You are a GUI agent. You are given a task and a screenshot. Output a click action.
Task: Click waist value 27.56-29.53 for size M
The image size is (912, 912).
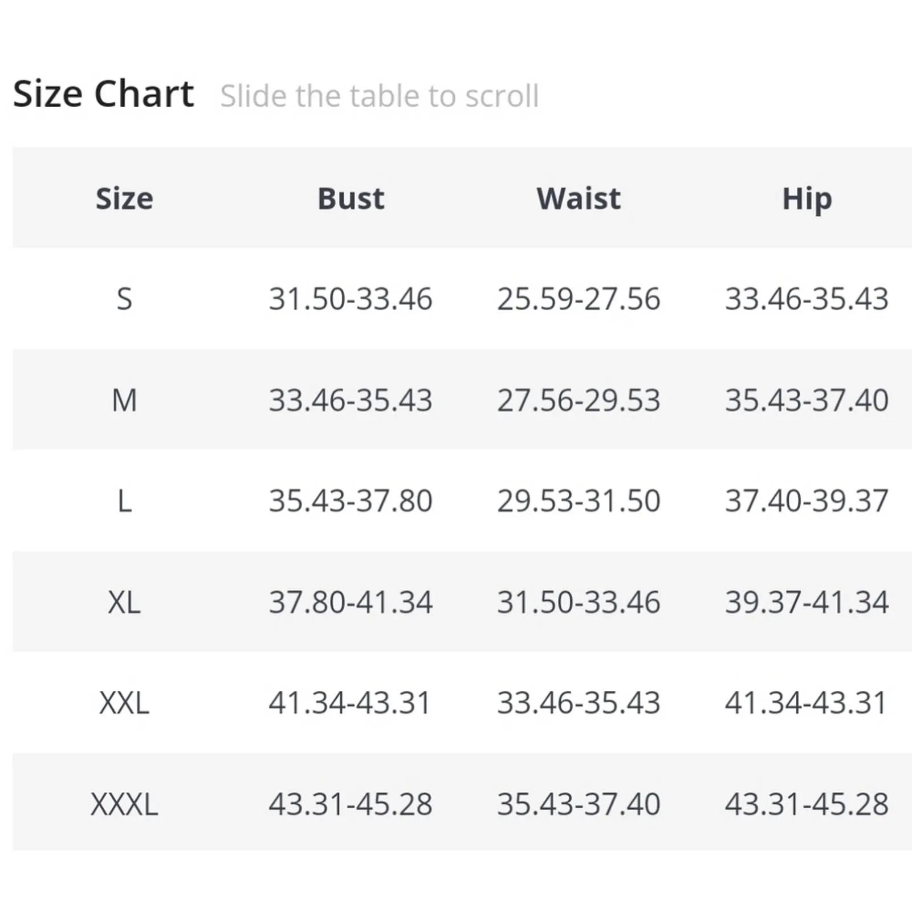579,400
